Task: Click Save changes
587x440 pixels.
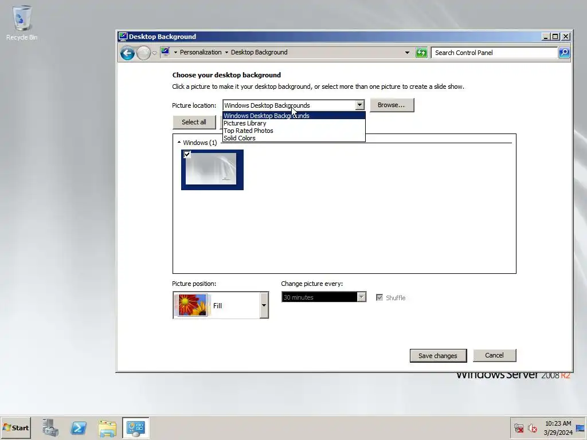Action: click(x=438, y=355)
